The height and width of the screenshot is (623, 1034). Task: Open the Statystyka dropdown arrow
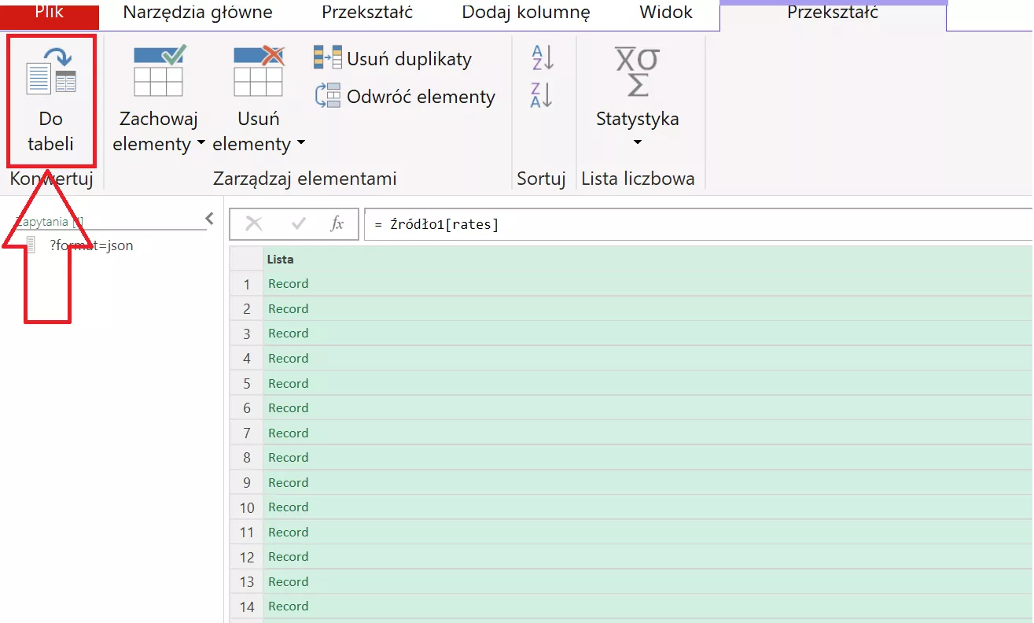pos(638,142)
